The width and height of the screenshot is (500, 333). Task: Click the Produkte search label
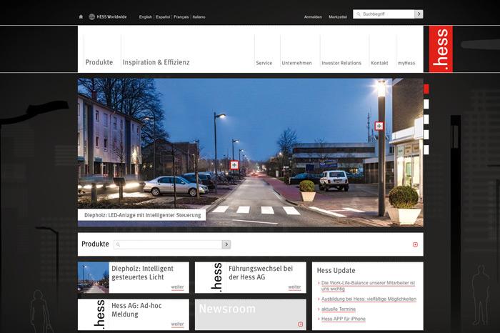point(95,244)
